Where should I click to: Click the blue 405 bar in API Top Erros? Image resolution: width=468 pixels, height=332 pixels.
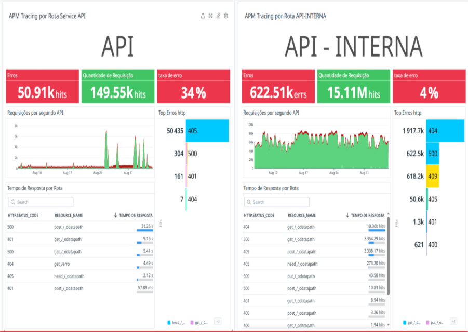coord(207,131)
